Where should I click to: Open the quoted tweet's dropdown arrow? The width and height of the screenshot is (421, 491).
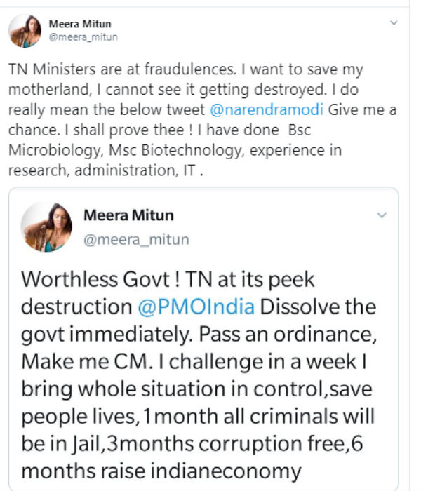(x=381, y=215)
